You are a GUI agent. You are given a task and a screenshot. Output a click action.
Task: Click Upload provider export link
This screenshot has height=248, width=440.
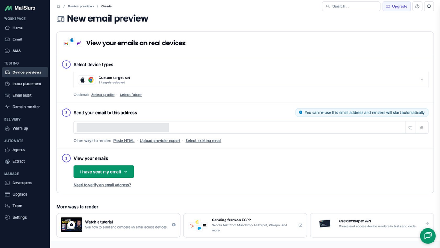pos(160,141)
